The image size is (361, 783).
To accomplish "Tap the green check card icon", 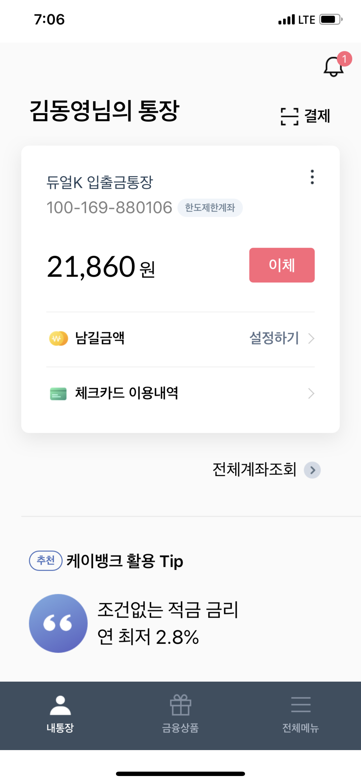I will coord(58,394).
